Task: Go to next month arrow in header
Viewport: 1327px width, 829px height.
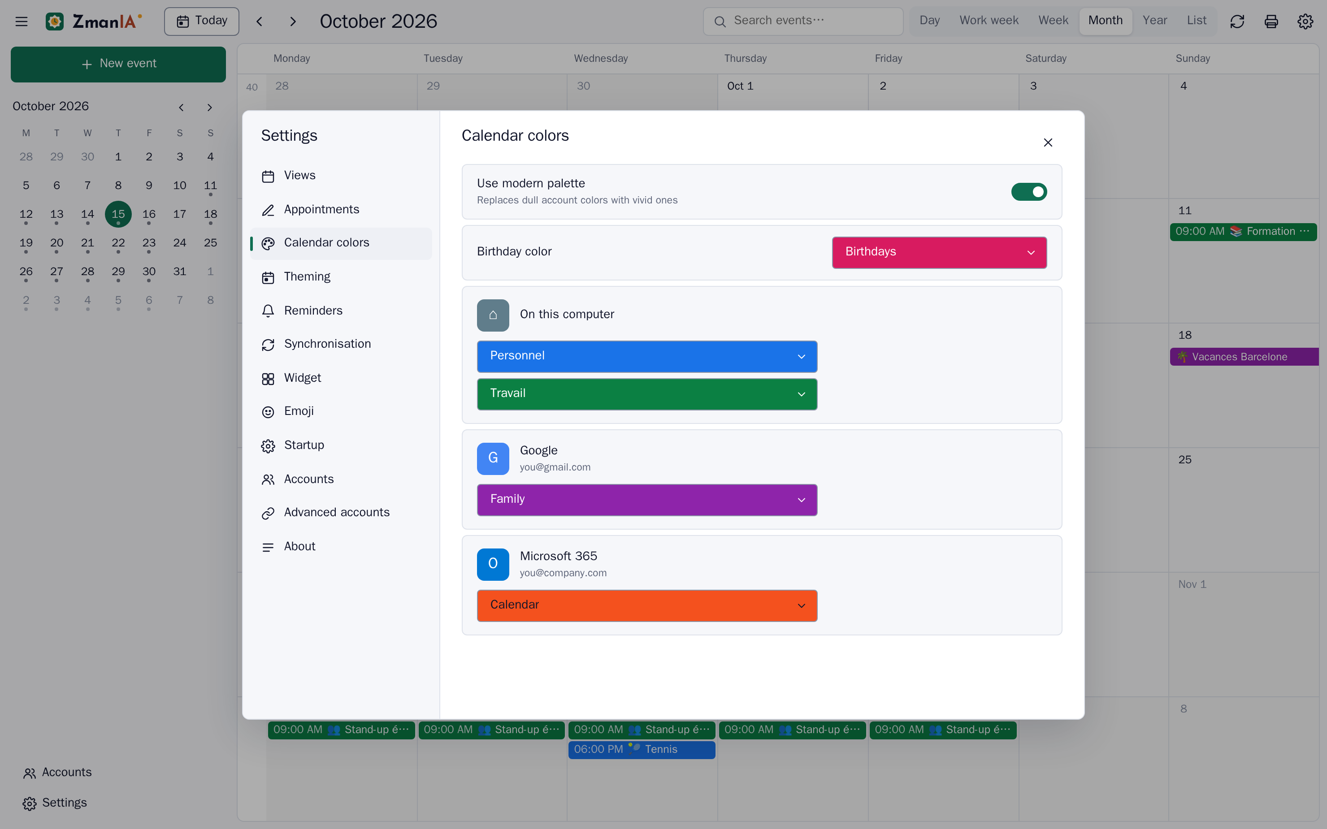Action: click(x=293, y=22)
